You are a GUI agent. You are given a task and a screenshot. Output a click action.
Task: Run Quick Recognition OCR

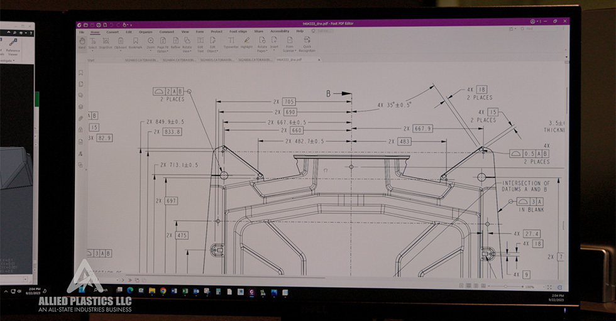(x=307, y=42)
